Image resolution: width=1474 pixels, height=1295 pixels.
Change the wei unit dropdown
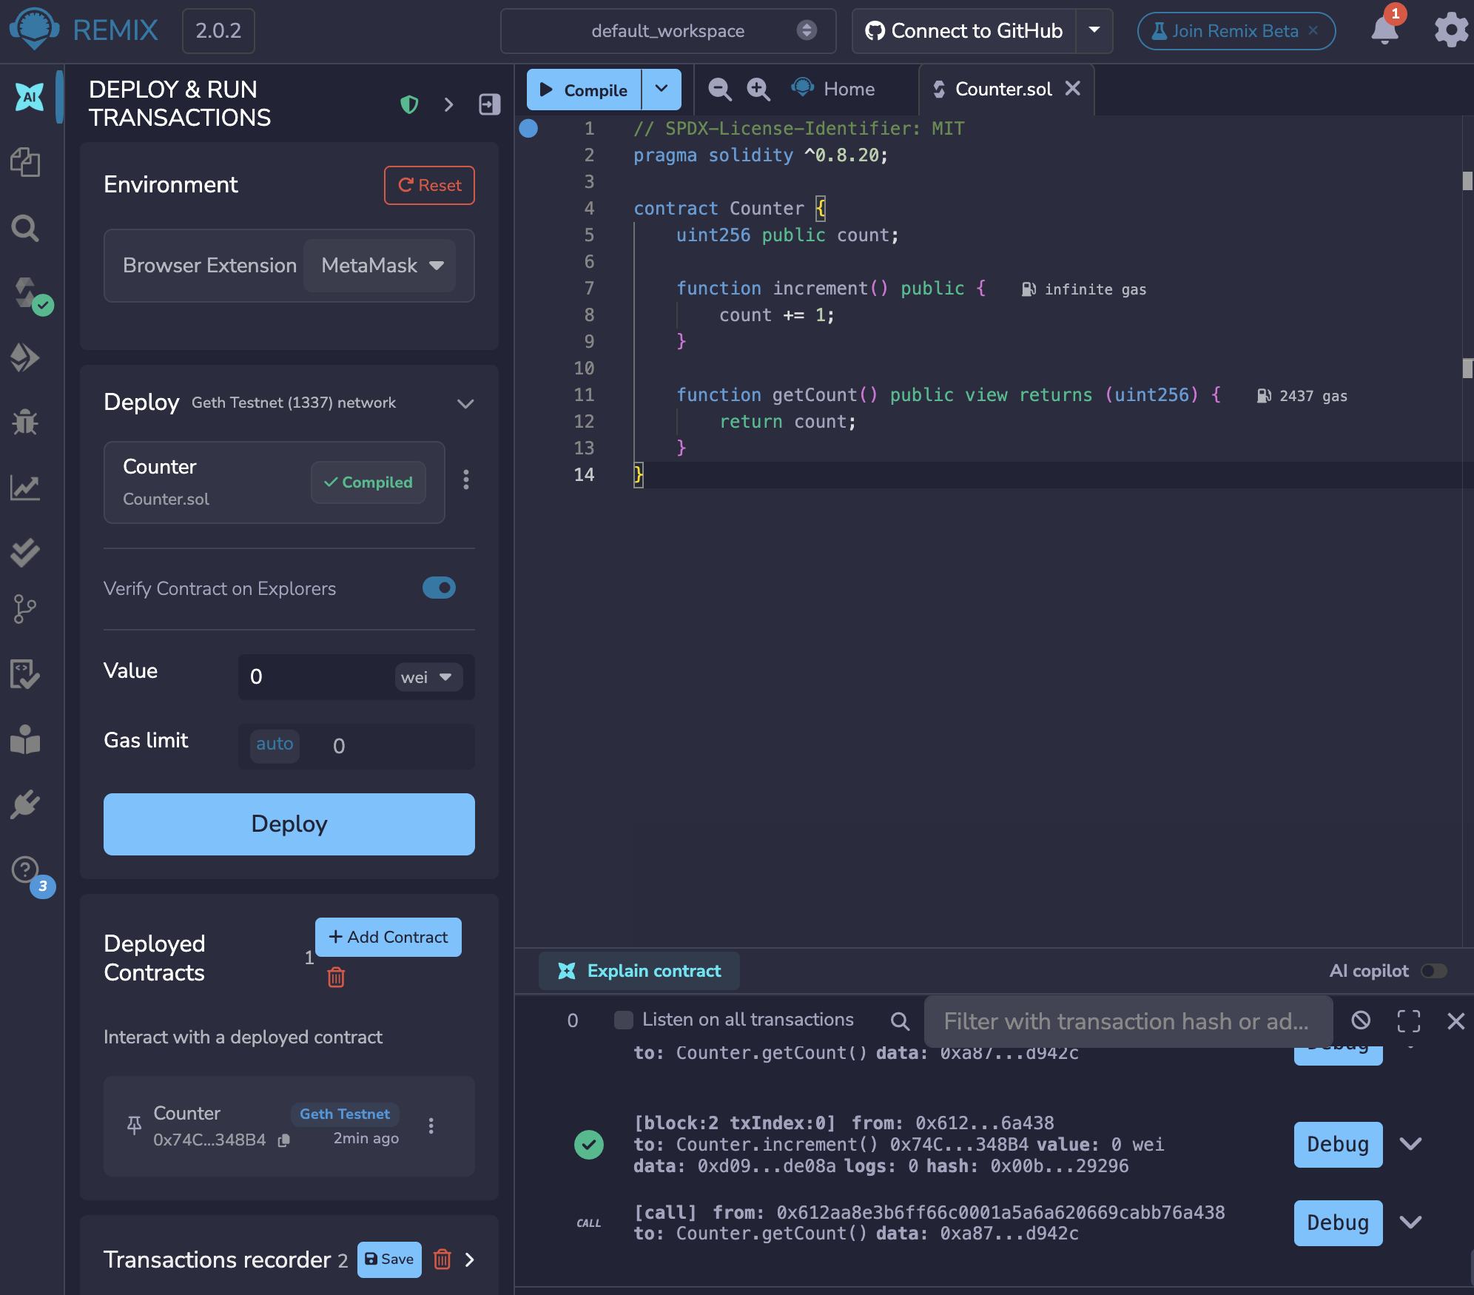(428, 677)
